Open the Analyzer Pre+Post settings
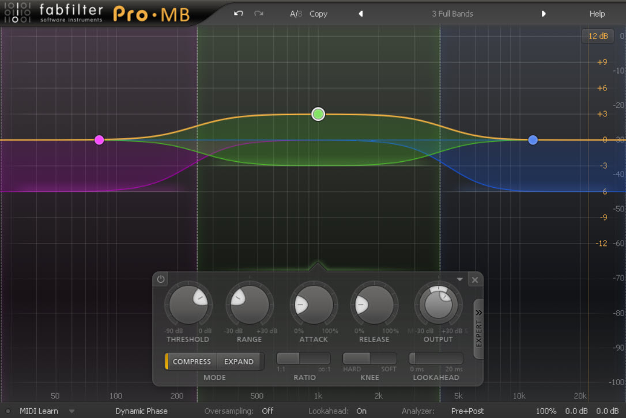626x418 pixels. (467, 411)
